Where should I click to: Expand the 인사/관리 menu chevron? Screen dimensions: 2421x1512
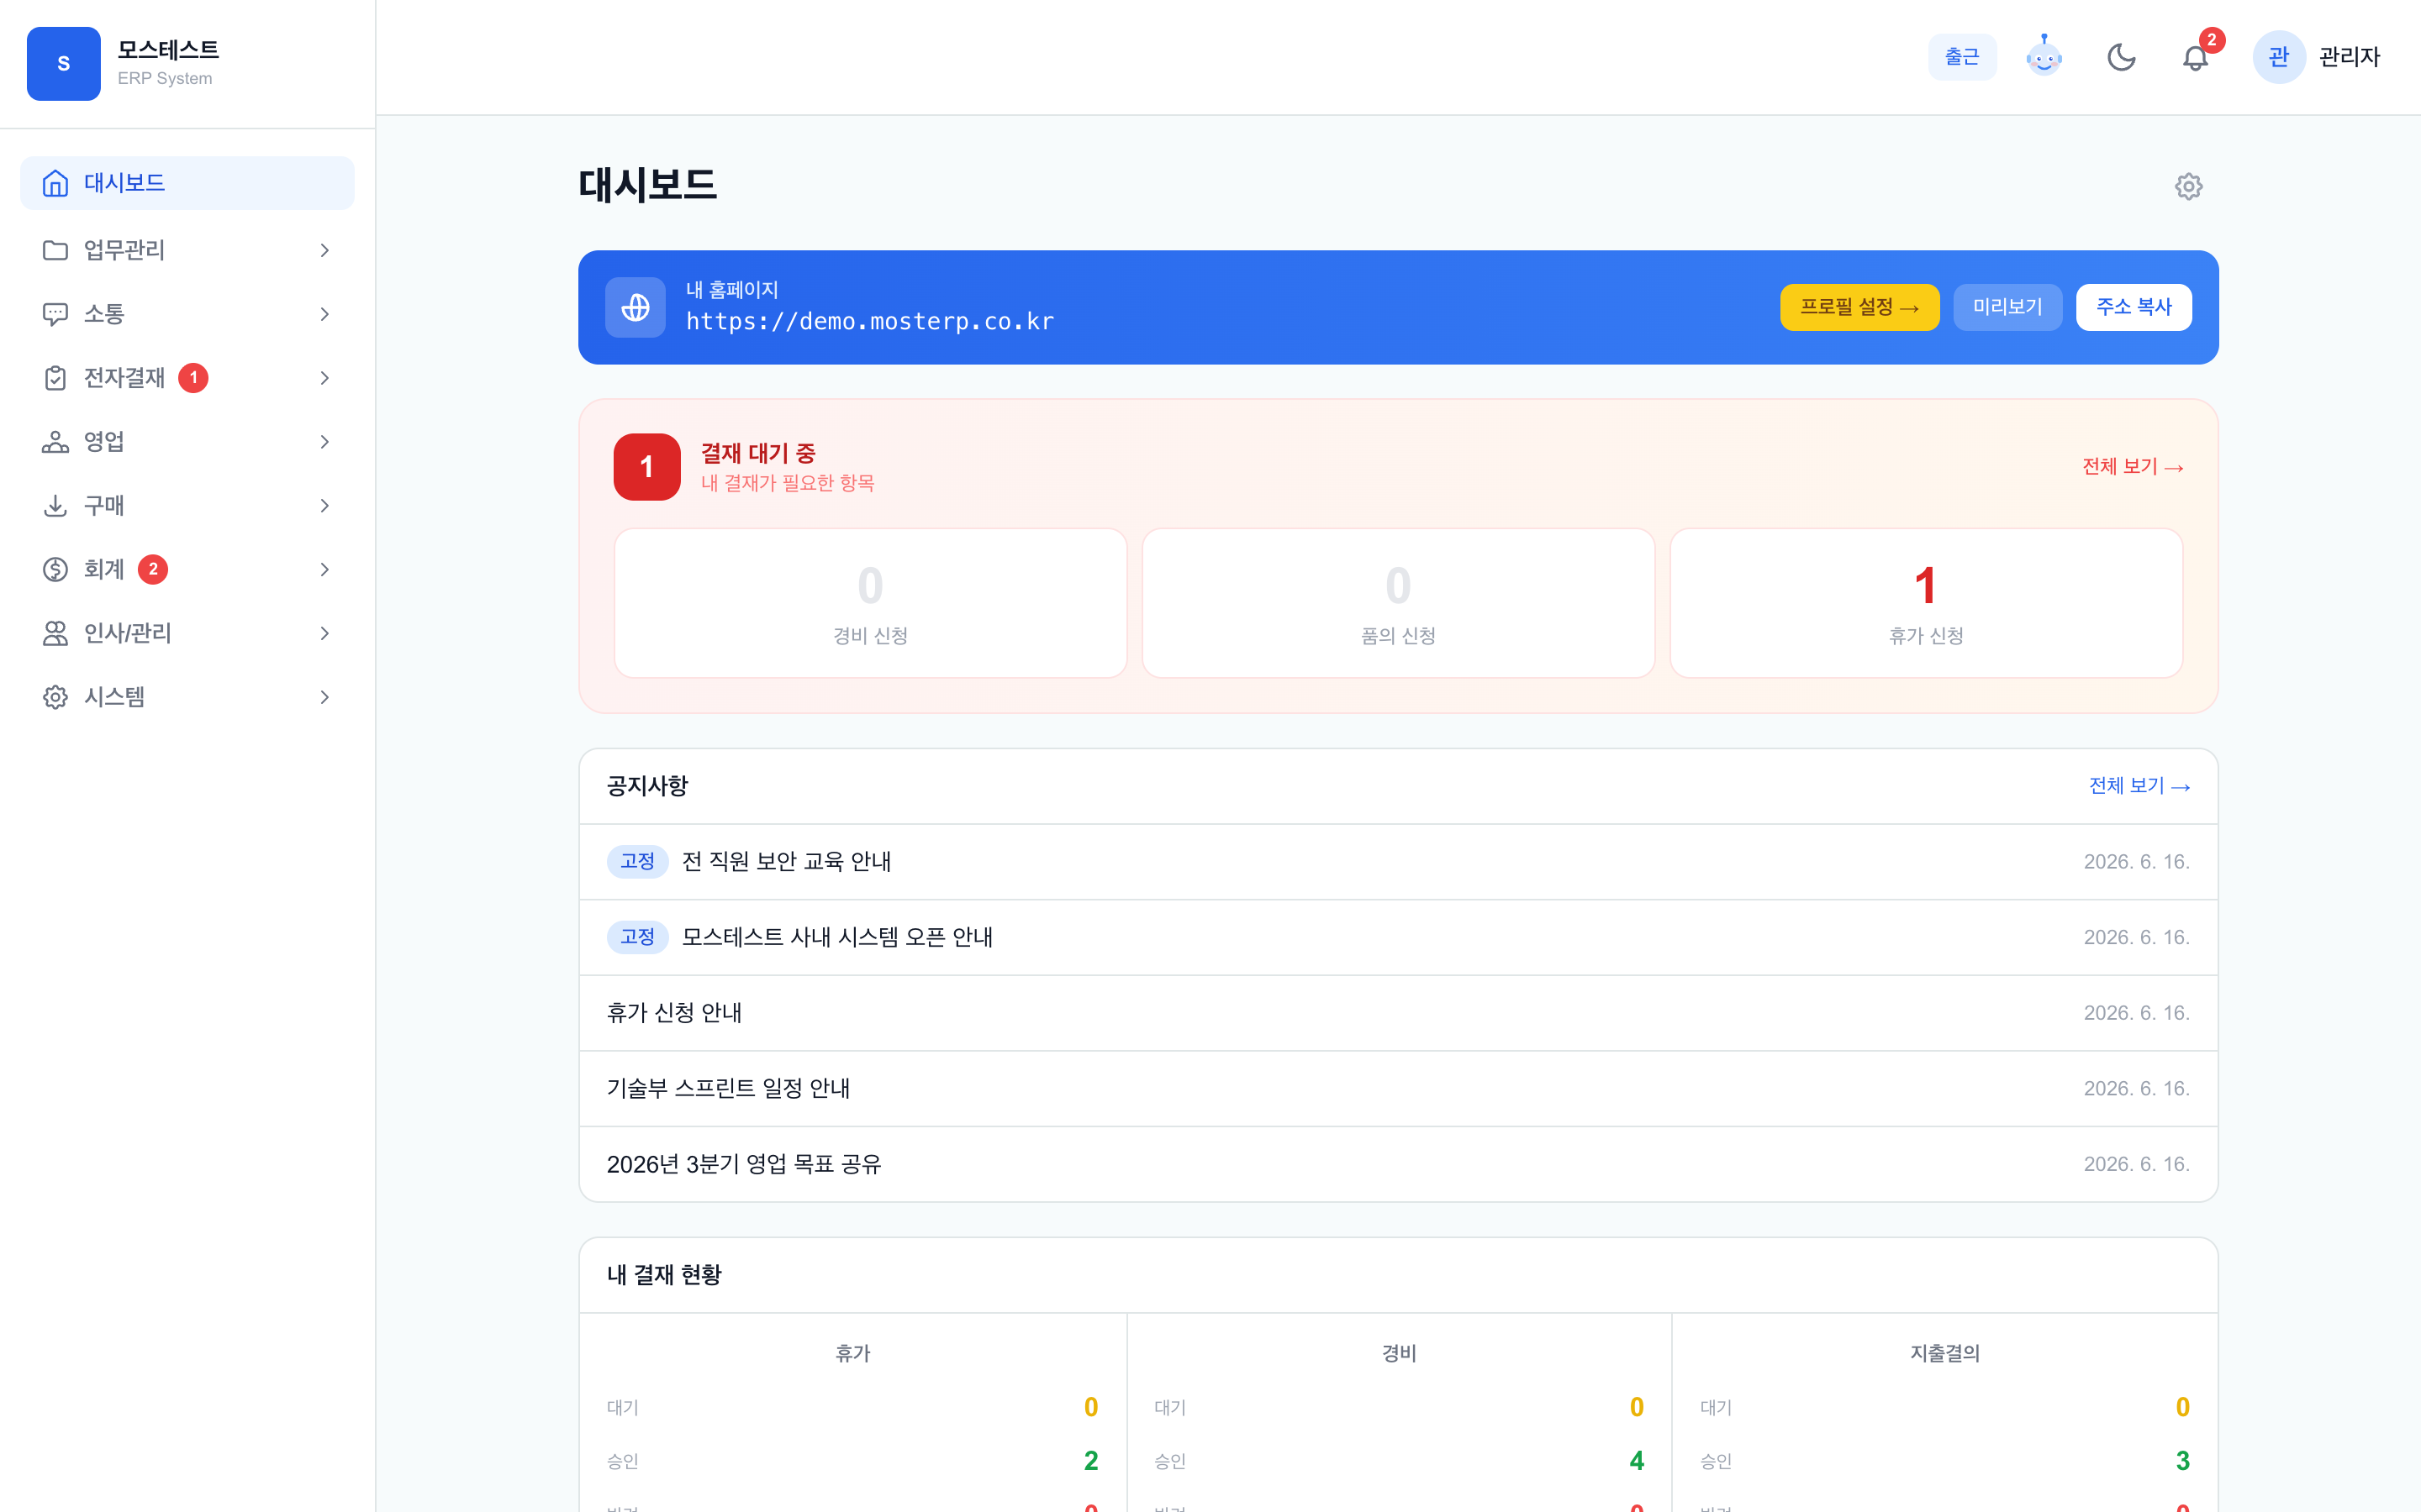(x=324, y=633)
